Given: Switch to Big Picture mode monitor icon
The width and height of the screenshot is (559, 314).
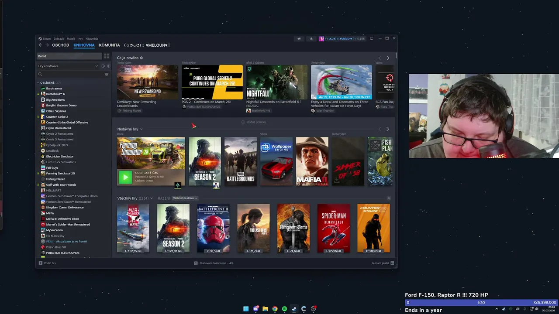Looking at the screenshot, I should click(x=372, y=39).
